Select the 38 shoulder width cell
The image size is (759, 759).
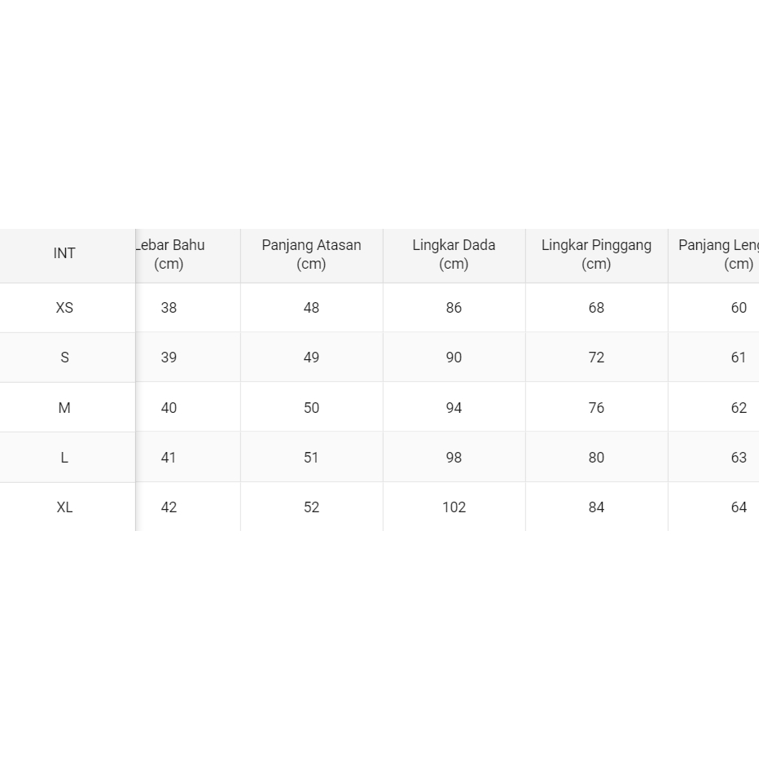click(x=169, y=308)
